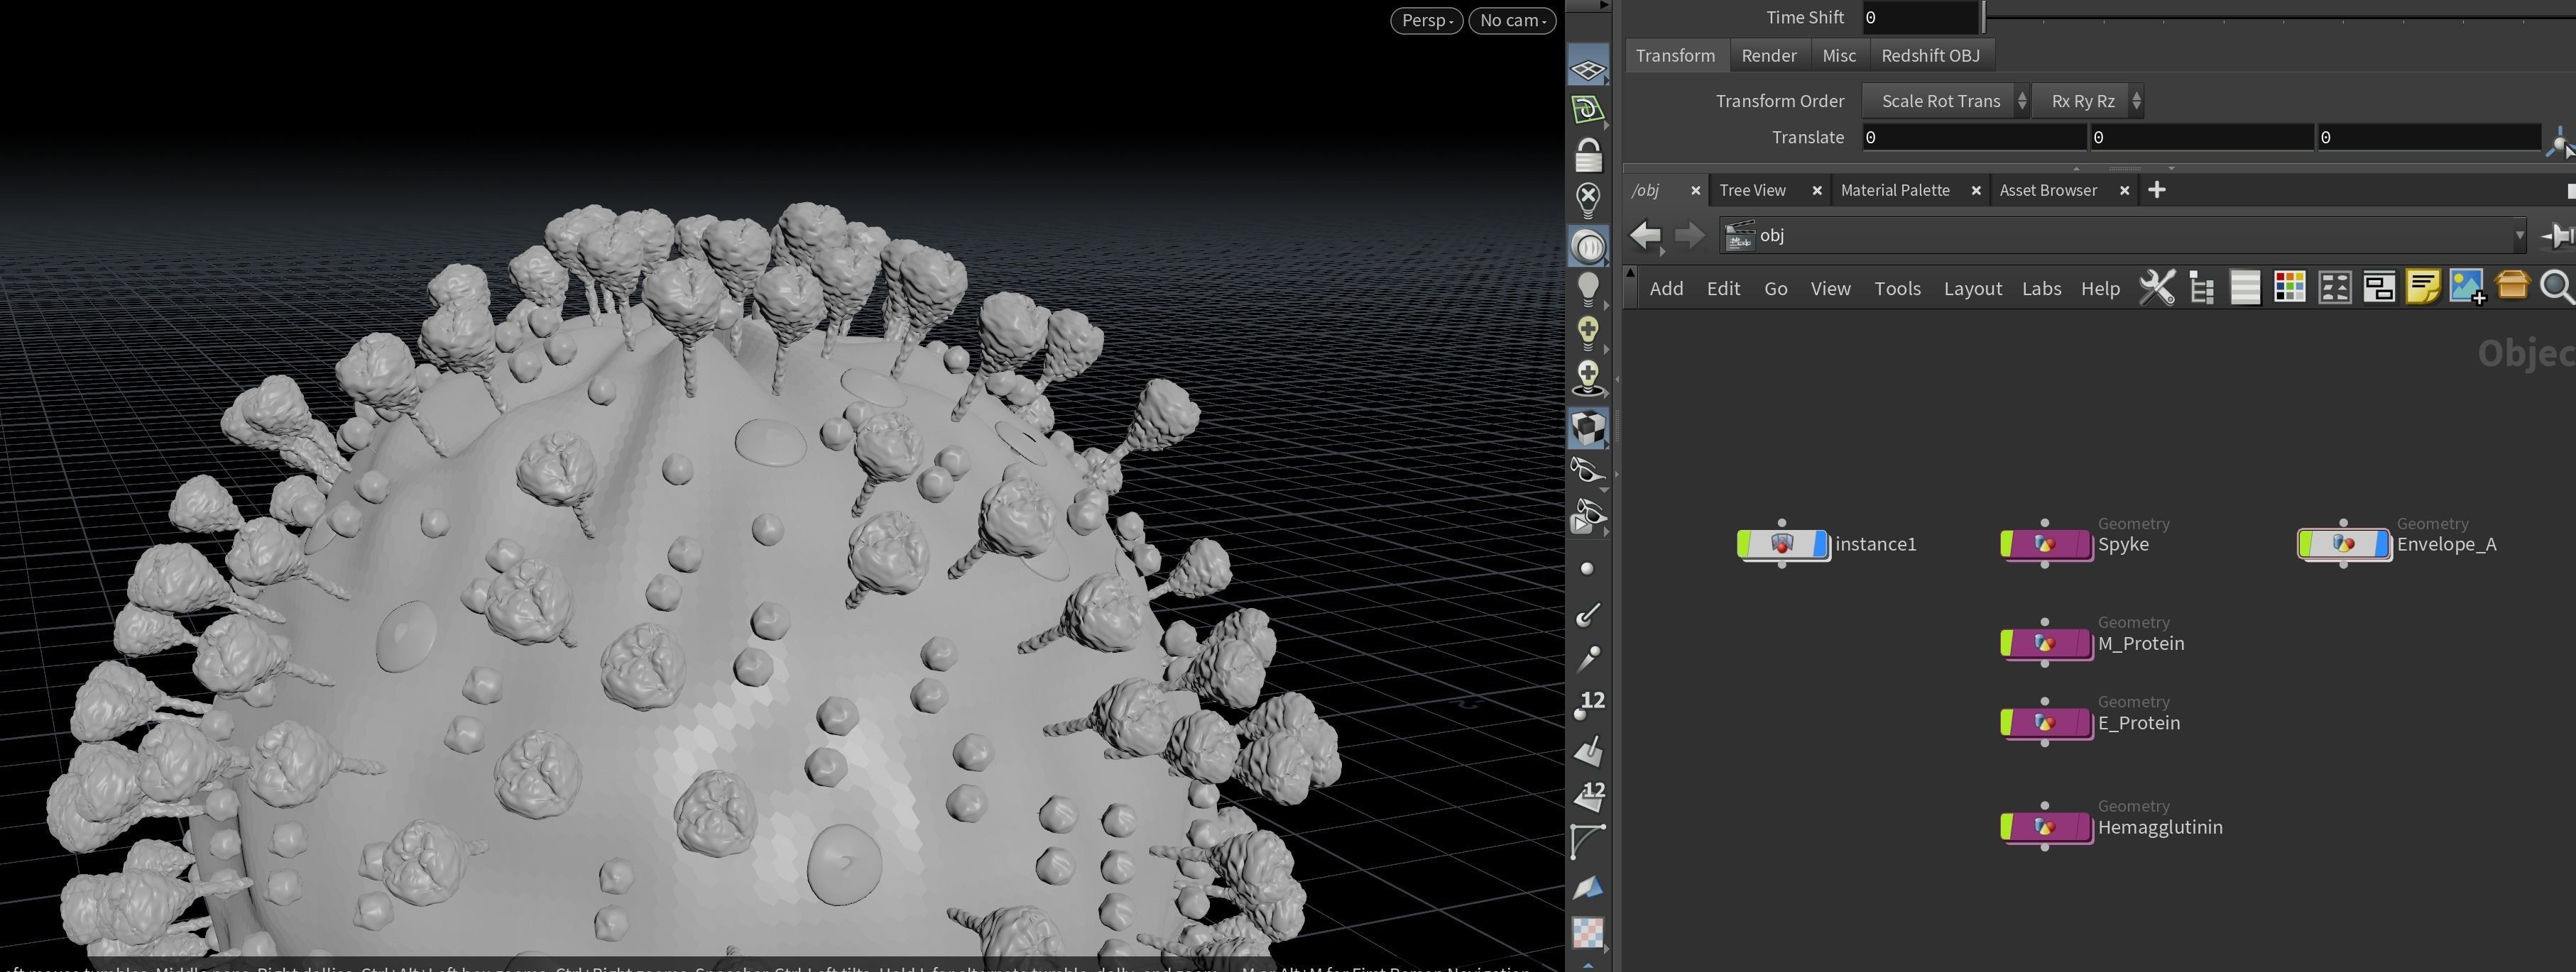Open a new pane tab with the plus button

[x=2156, y=190]
